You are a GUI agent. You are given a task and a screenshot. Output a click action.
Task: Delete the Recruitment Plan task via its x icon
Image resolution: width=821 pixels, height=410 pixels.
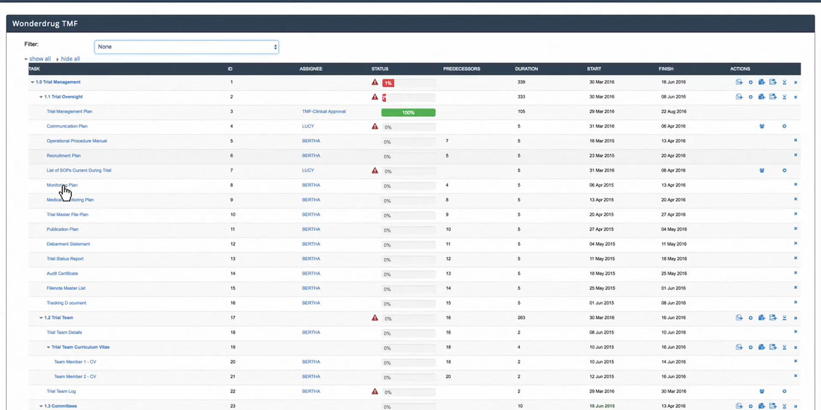796,155
